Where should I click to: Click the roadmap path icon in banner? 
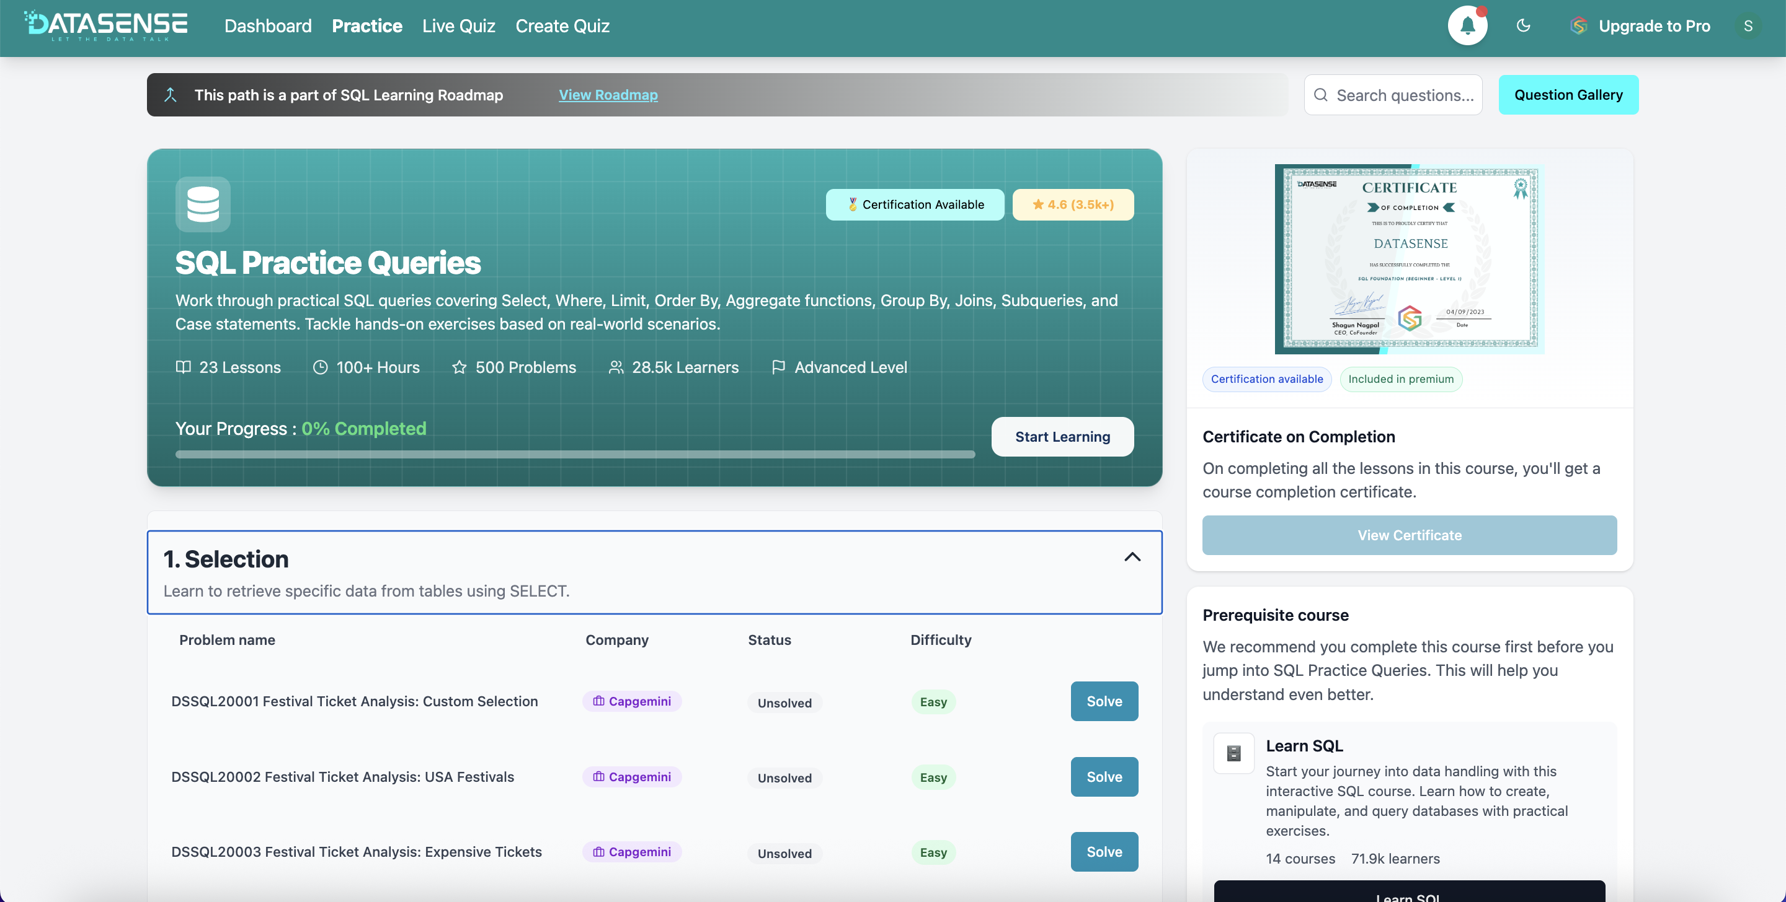(171, 95)
